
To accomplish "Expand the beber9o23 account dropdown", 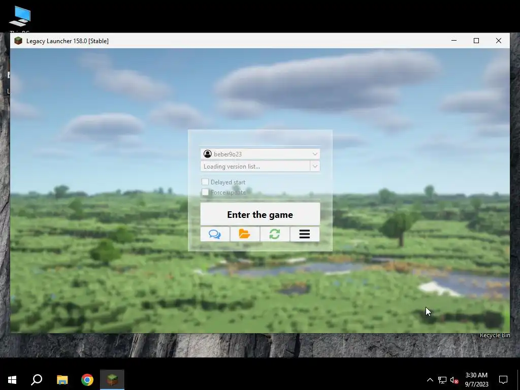I will coord(315,154).
